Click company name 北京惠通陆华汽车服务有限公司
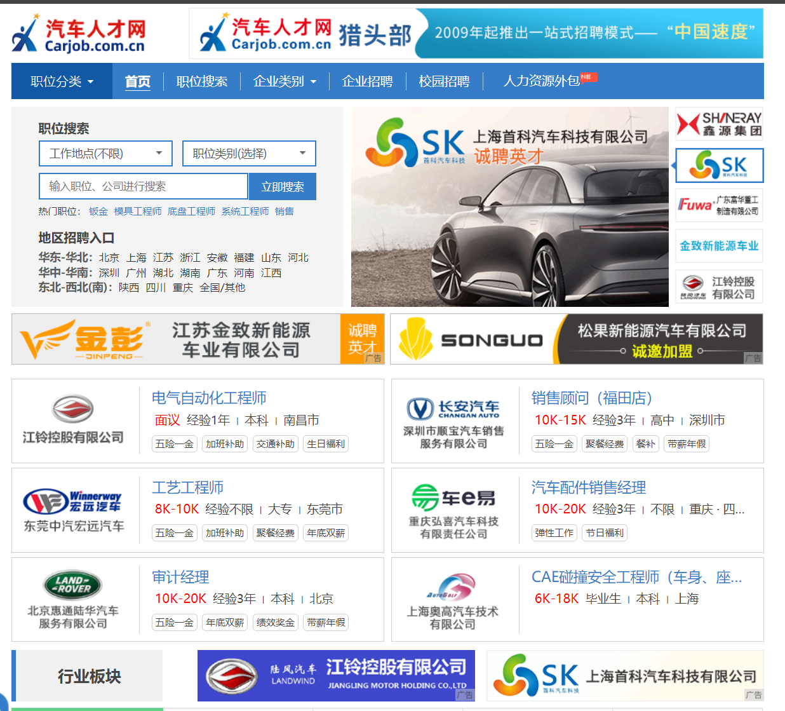The image size is (785, 711). [x=73, y=617]
